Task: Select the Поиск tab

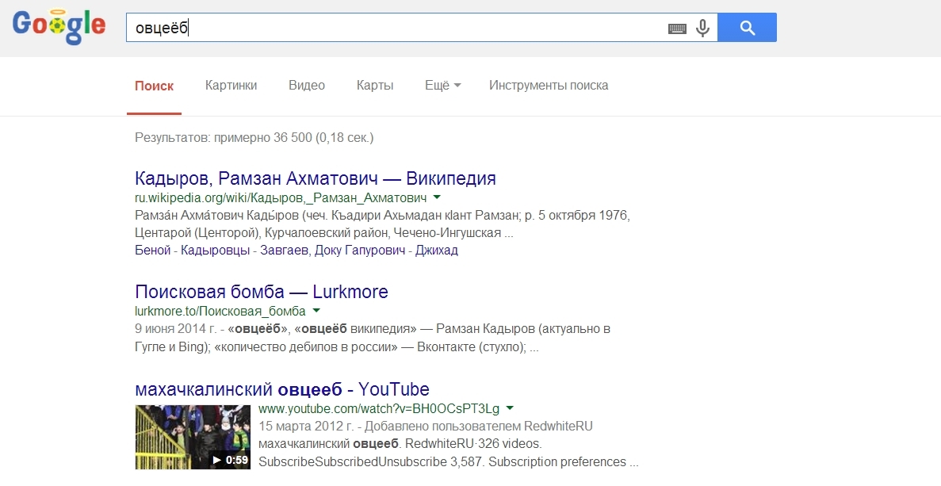Action: [x=155, y=86]
